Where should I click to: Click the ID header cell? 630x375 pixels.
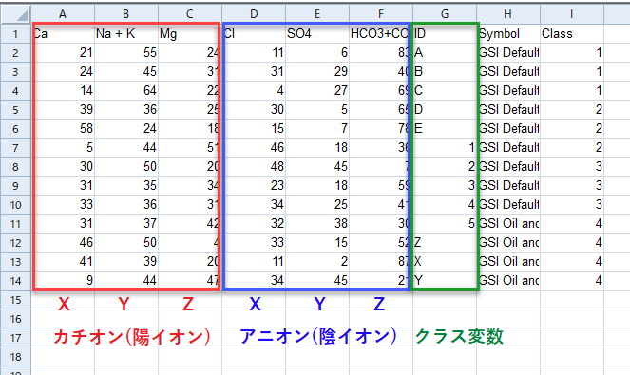click(x=445, y=33)
